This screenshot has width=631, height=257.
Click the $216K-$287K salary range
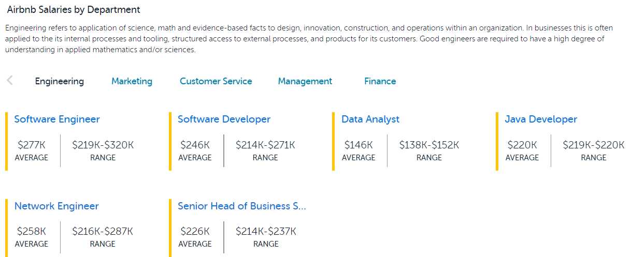tap(103, 232)
